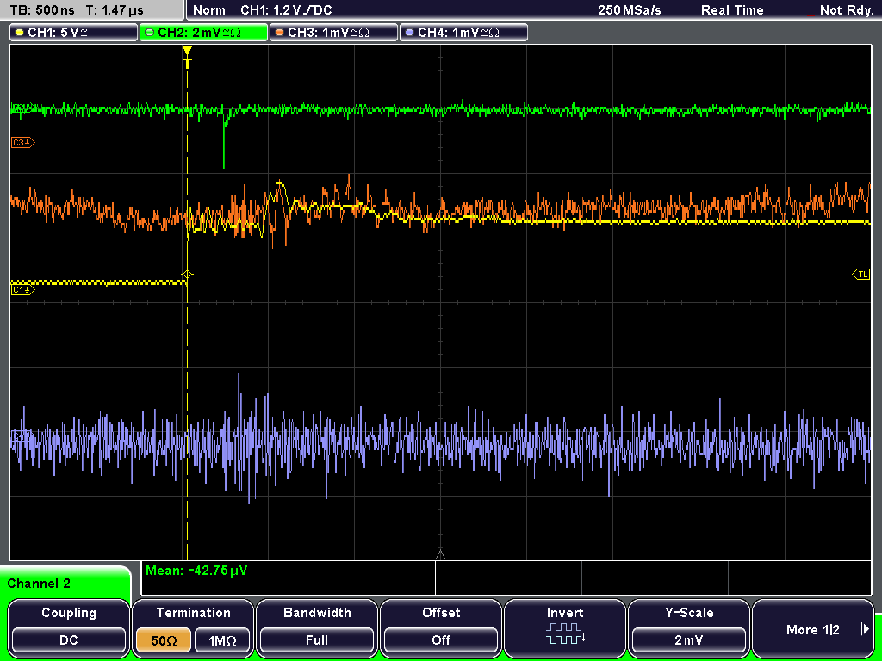Click the Channel 2 menu title

[39, 584]
